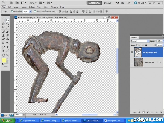Click the Auto-Align Layers icon
This screenshot has width=164, height=123.
tap(107, 11)
